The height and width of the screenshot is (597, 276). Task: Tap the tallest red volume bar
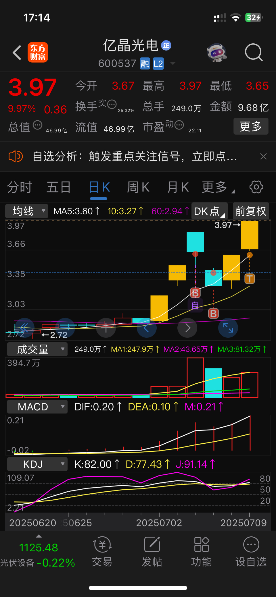[x=195, y=377]
